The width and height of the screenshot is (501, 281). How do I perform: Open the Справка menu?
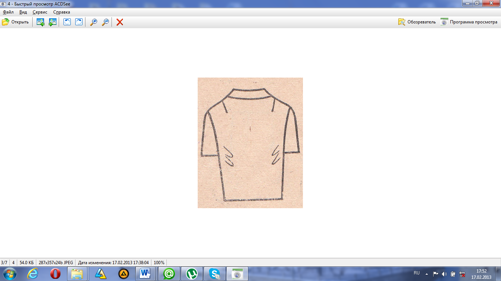(62, 12)
